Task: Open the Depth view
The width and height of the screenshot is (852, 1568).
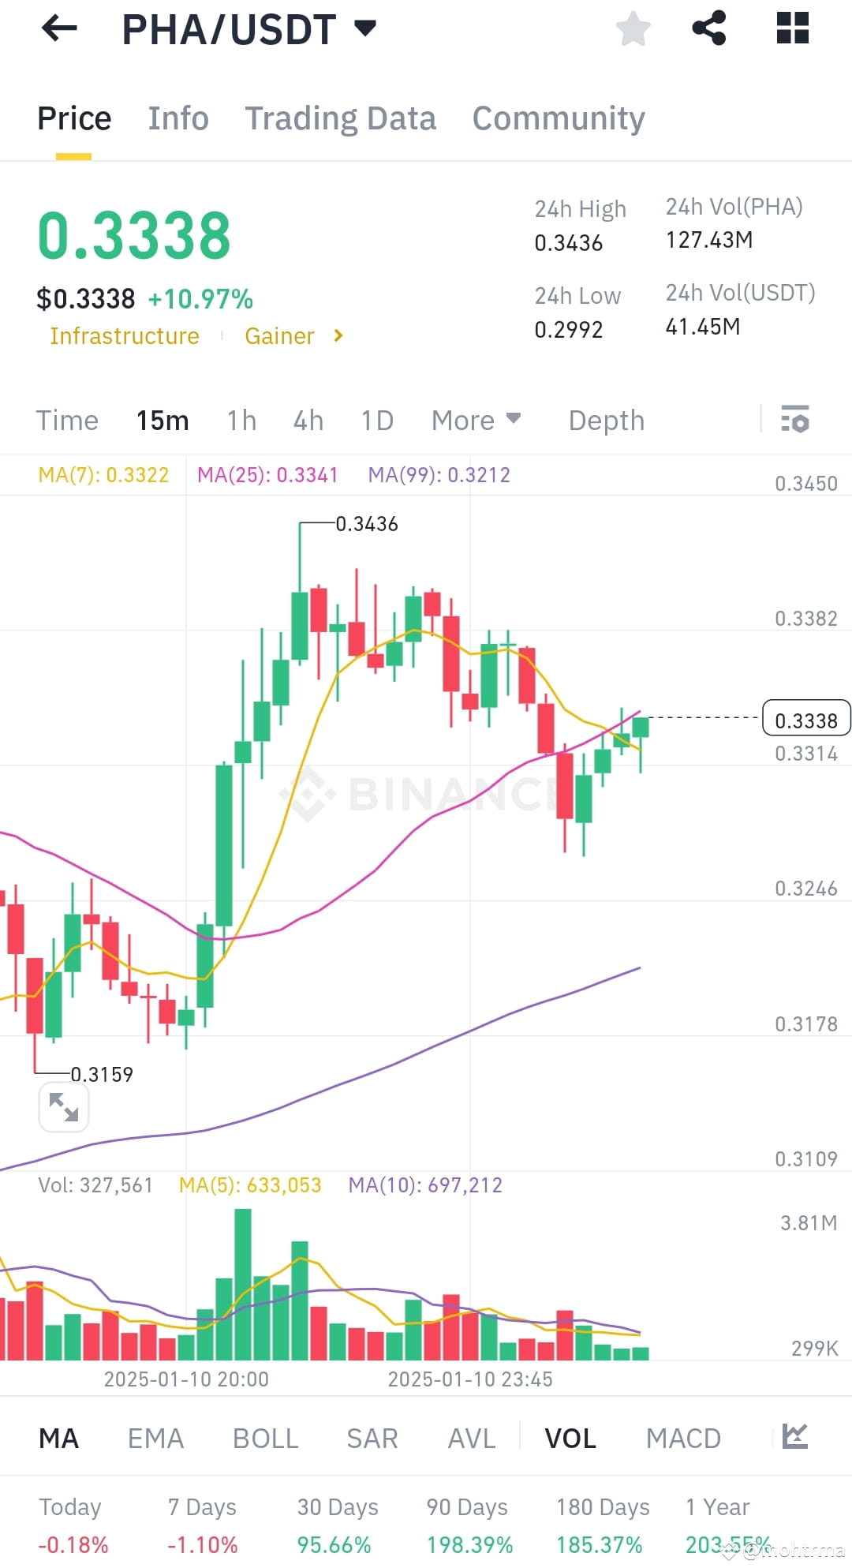Action: [606, 420]
